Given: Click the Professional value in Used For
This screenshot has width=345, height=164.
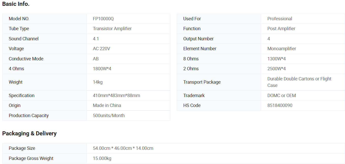Looking at the screenshot, I should click(x=280, y=19).
